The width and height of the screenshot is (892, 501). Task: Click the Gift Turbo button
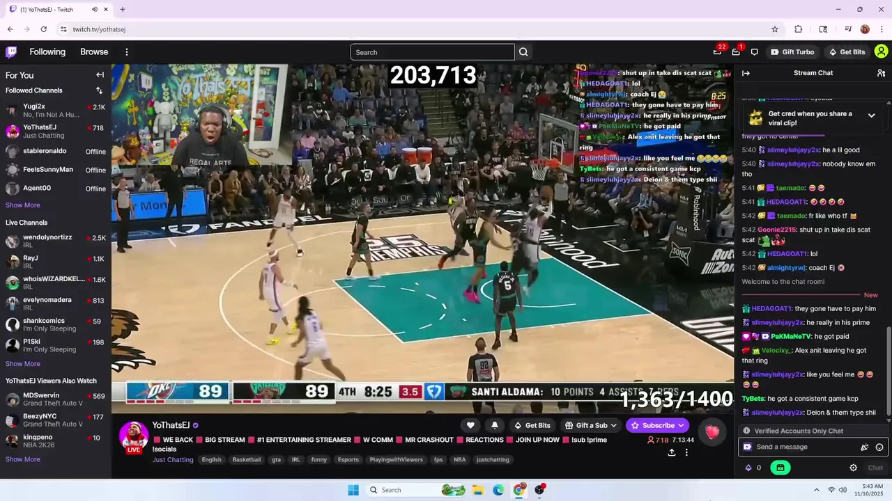tap(792, 52)
